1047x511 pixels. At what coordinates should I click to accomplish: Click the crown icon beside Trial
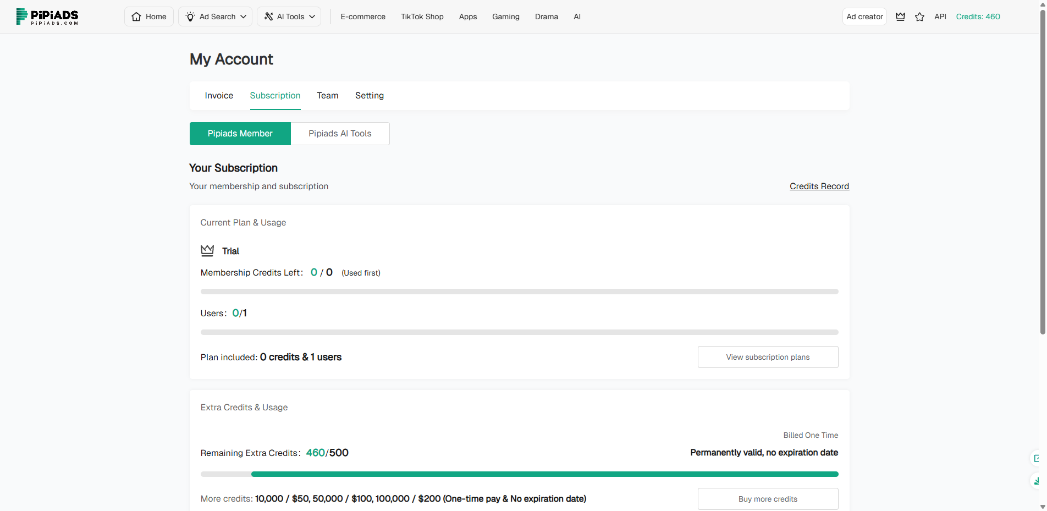coord(207,251)
